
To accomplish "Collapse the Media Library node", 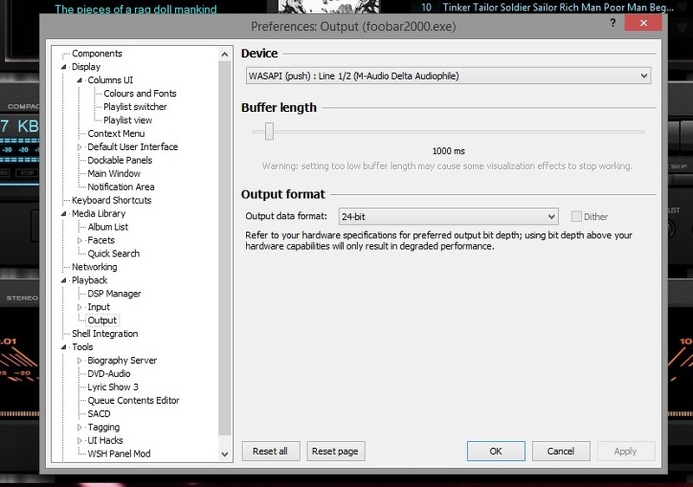I will (x=63, y=213).
